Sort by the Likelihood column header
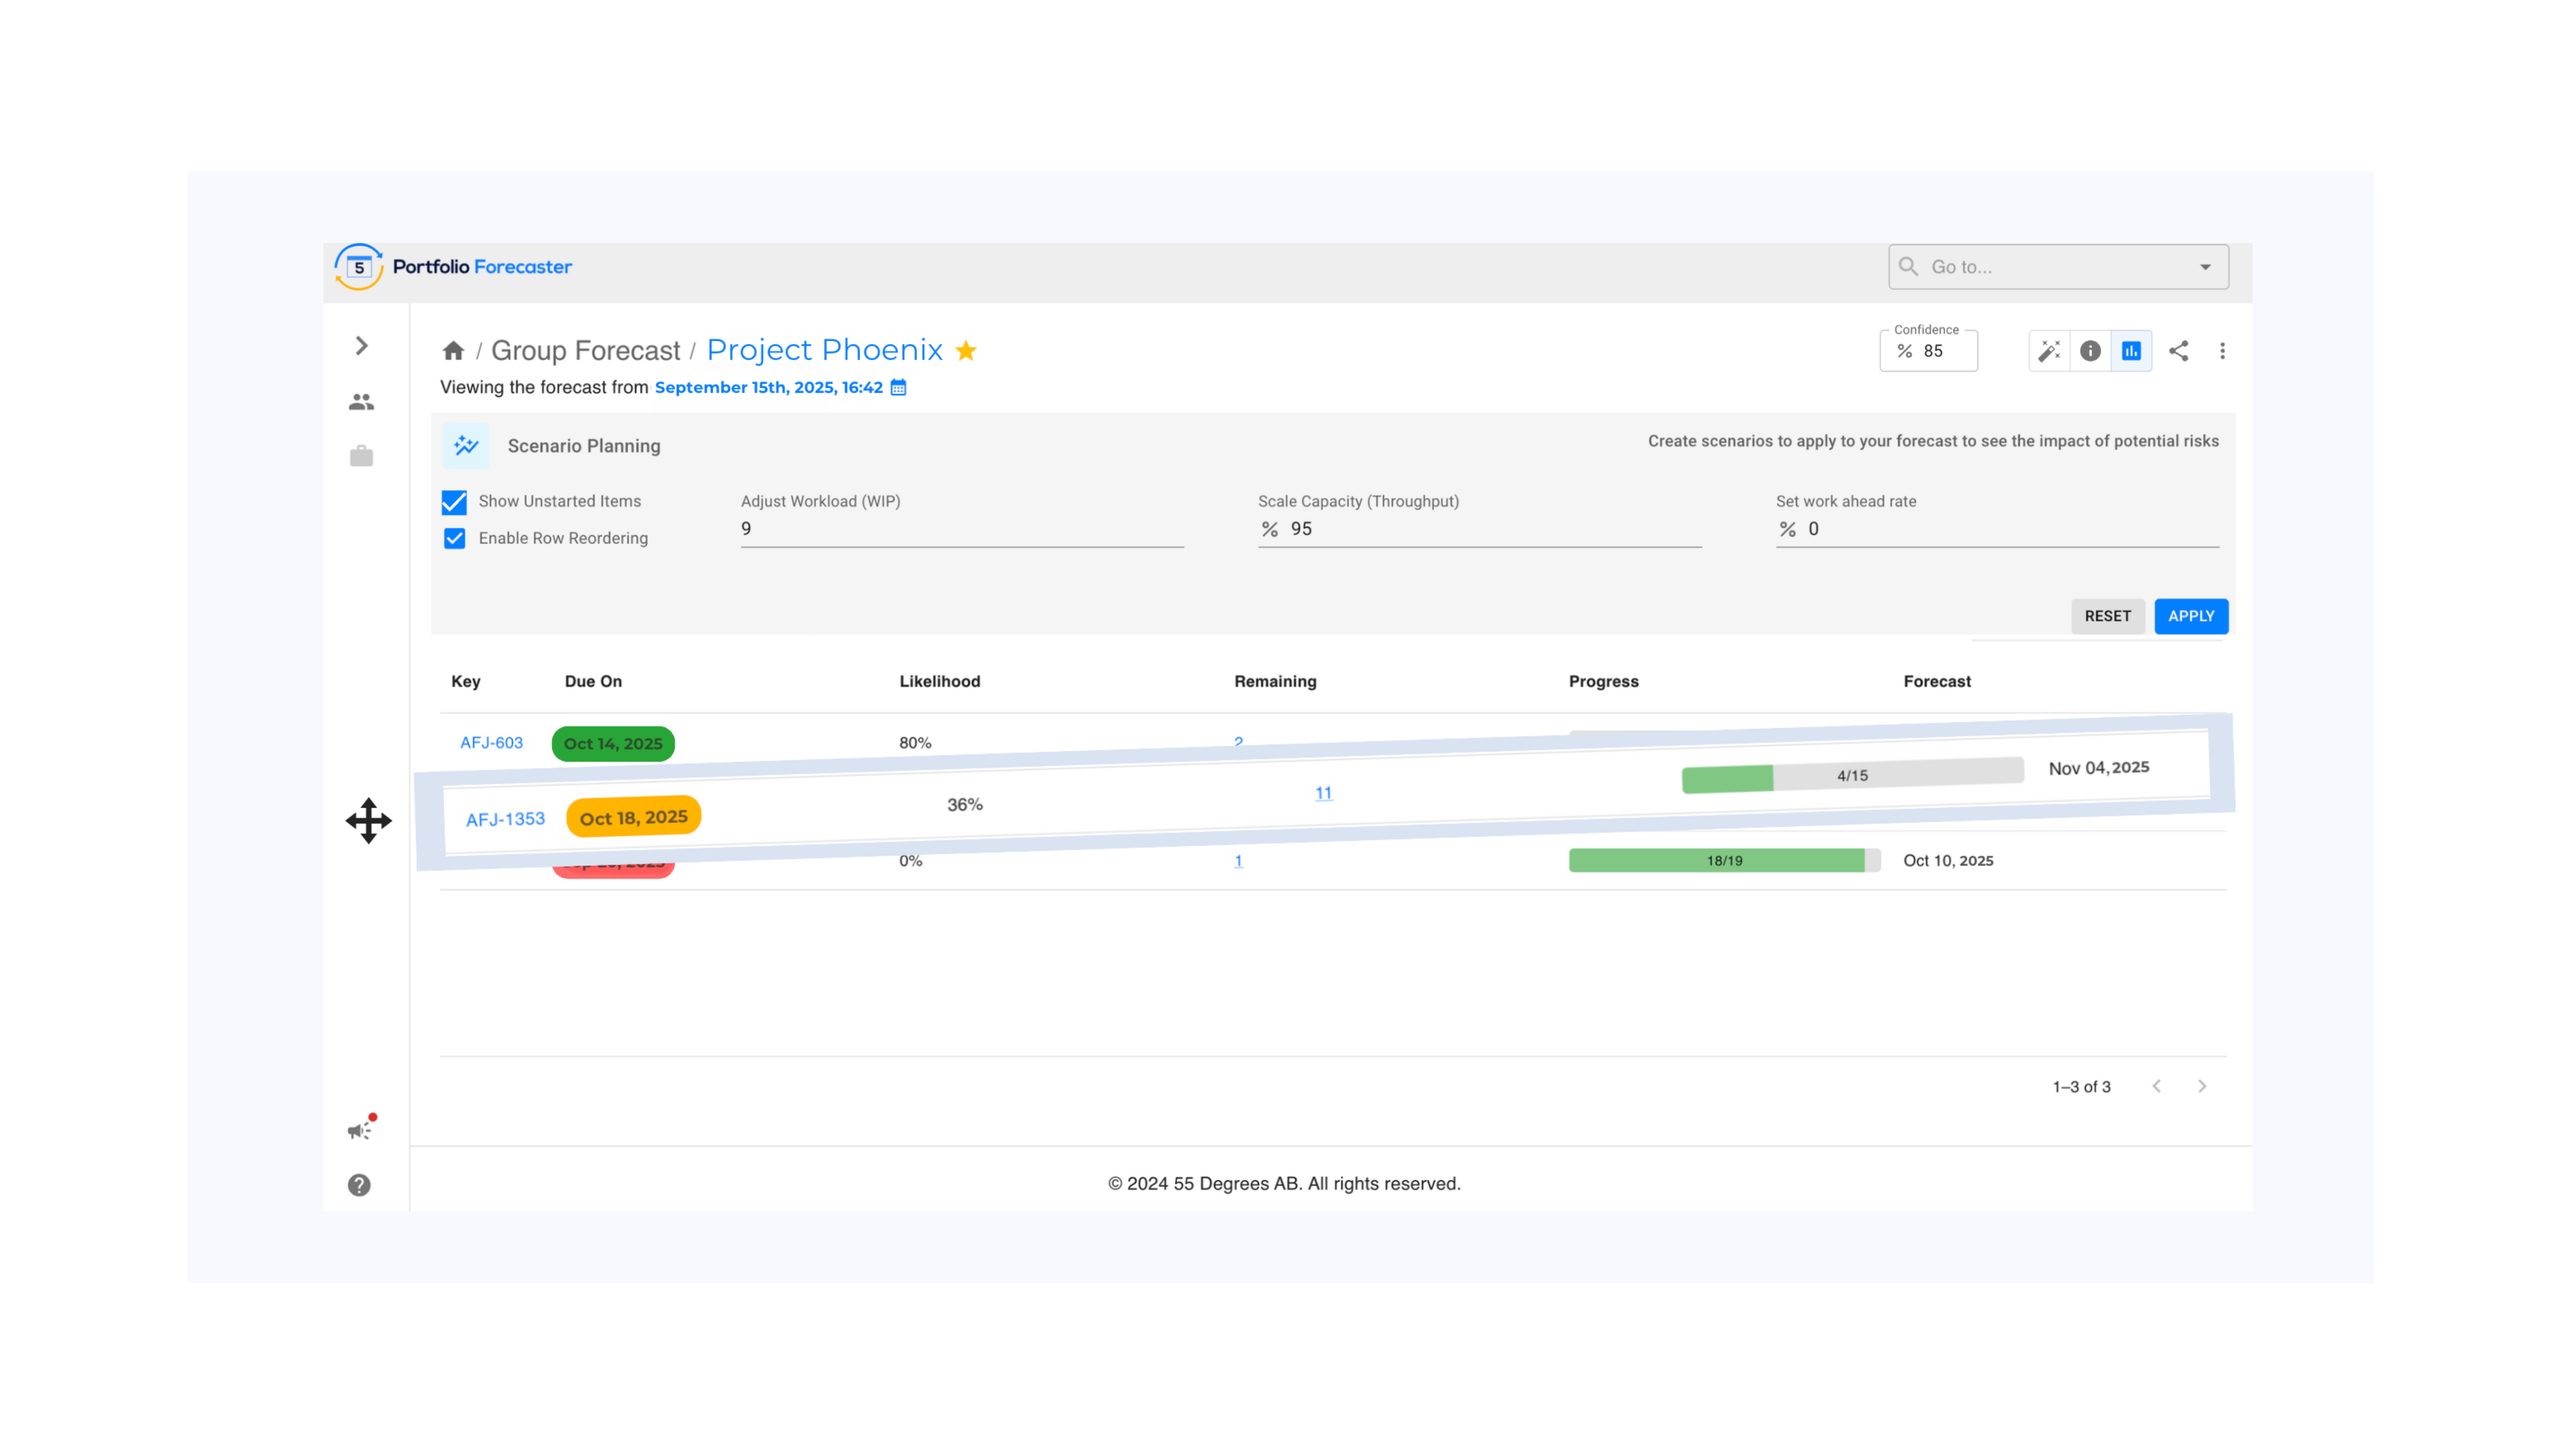This screenshot has height=1449, width=2576. 939,681
